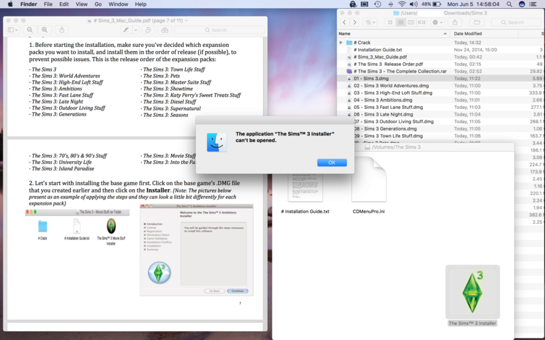Open the Help menu
The width and height of the screenshot is (545, 340).
tap(140, 4)
